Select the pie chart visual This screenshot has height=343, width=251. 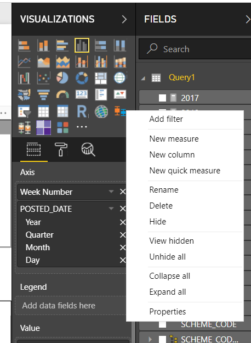pos(62,78)
